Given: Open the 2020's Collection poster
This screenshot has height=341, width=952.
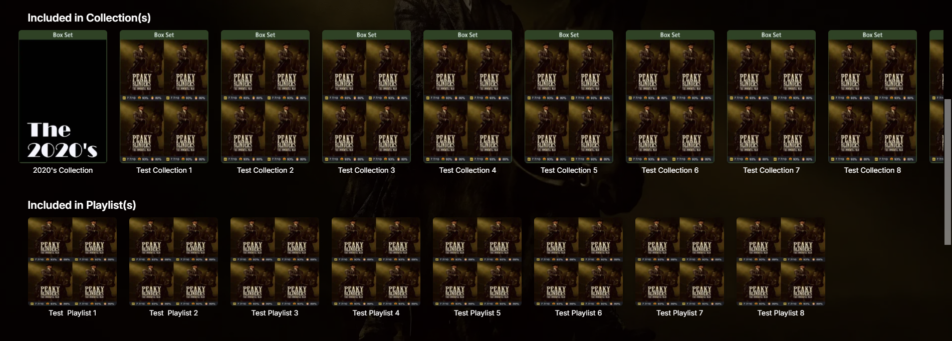Looking at the screenshot, I should 63,97.
